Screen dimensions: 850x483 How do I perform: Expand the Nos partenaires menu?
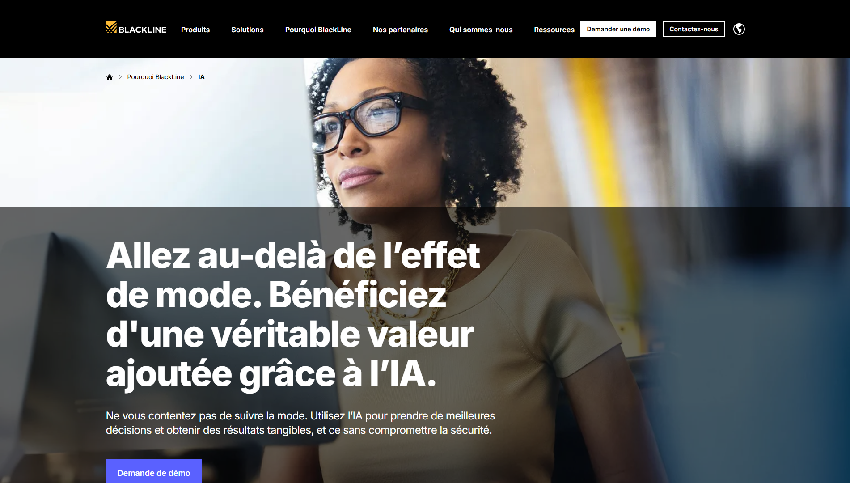[400, 30]
